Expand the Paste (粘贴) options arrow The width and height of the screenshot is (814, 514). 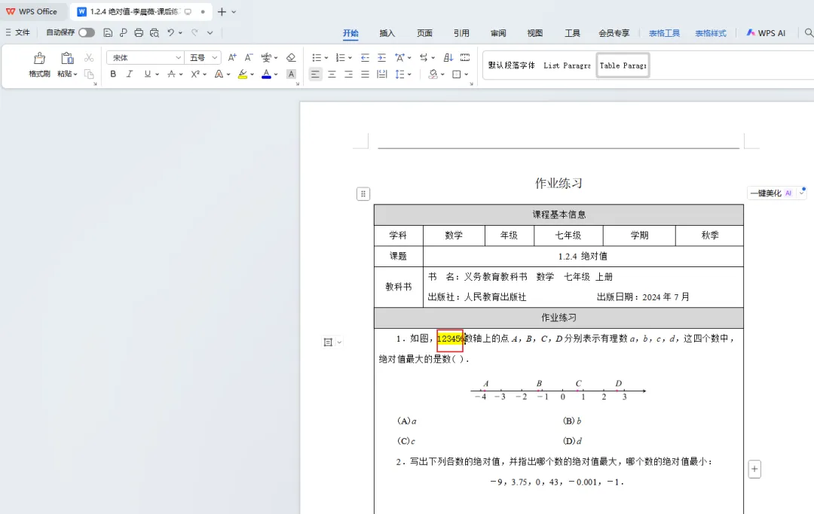[75, 74]
